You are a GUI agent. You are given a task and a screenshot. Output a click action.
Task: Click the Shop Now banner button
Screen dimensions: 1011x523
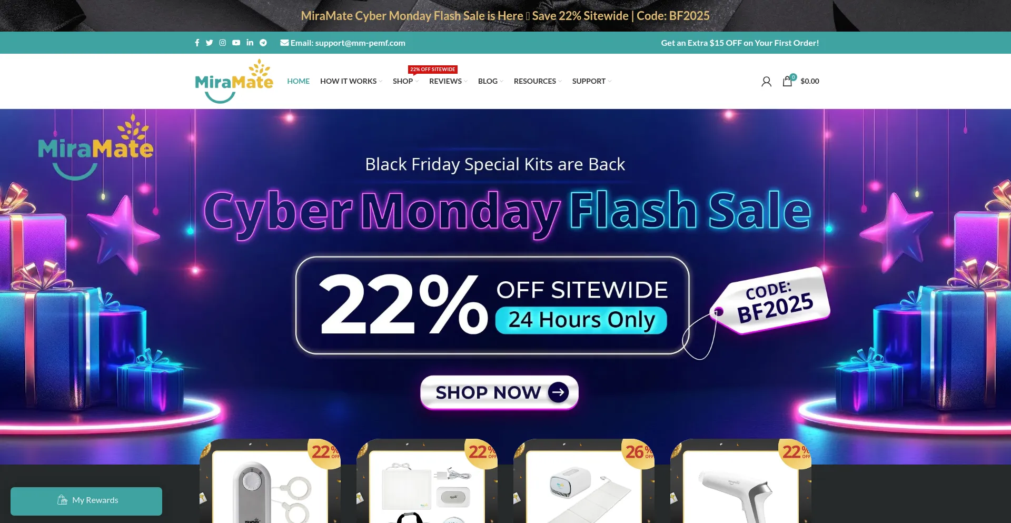coord(499,392)
